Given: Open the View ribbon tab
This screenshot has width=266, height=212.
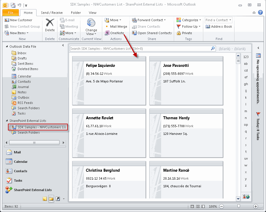Looking at the screenshot, I should click(92, 13).
